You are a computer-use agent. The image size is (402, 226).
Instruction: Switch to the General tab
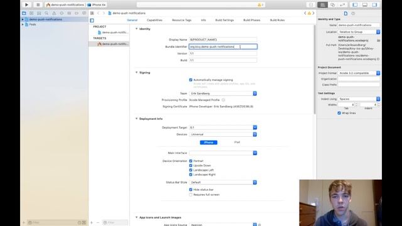(133, 20)
